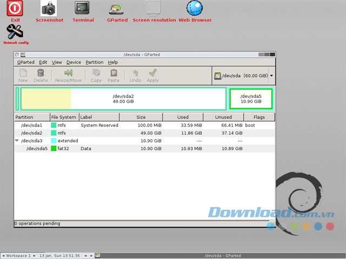The width and height of the screenshot is (346, 259).
Task: Sort by the Flags column header
Action: coord(259,117)
